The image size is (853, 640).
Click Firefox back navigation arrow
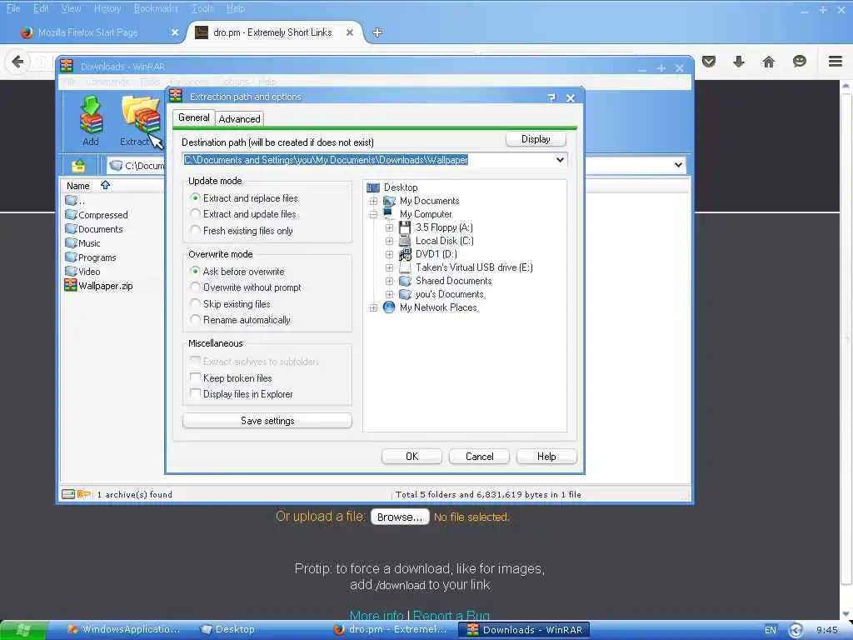[x=17, y=62]
